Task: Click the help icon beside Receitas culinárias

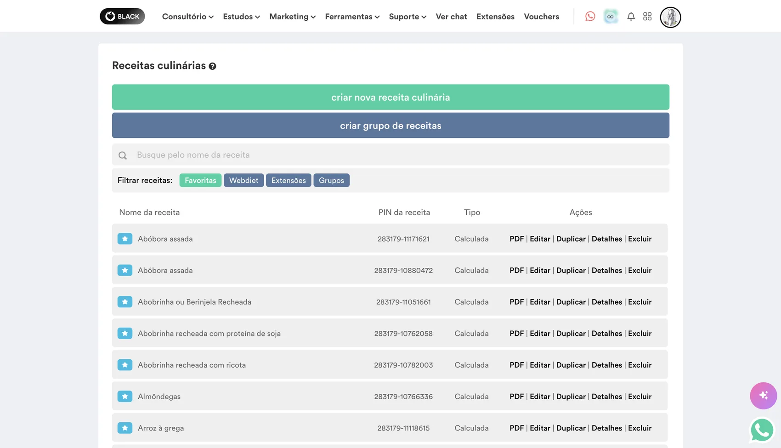Action: (x=212, y=66)
